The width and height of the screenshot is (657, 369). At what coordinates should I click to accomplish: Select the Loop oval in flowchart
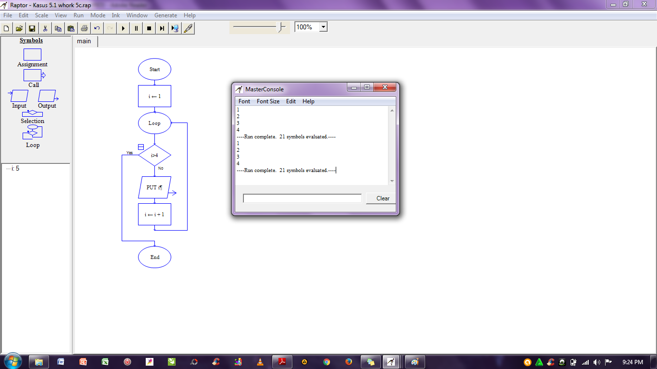(154, 123)
